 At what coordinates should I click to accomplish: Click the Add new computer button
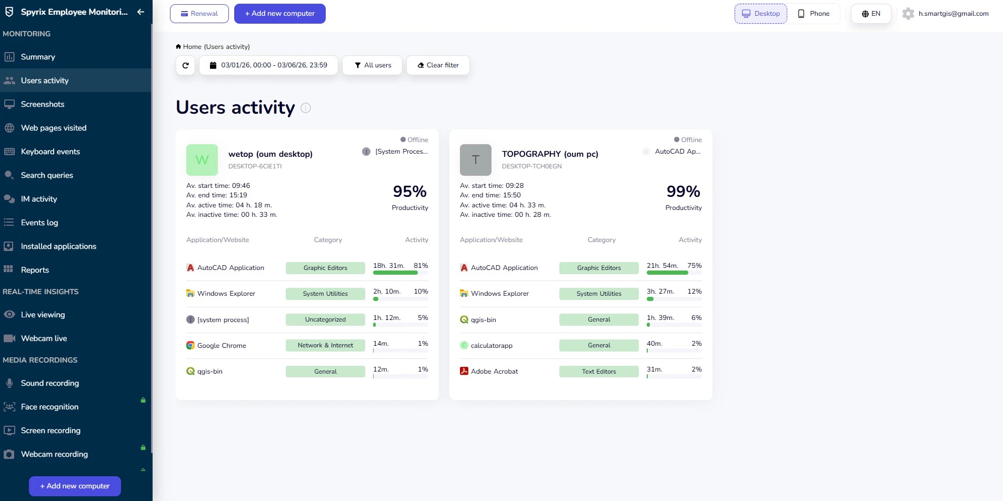[279, 13]
